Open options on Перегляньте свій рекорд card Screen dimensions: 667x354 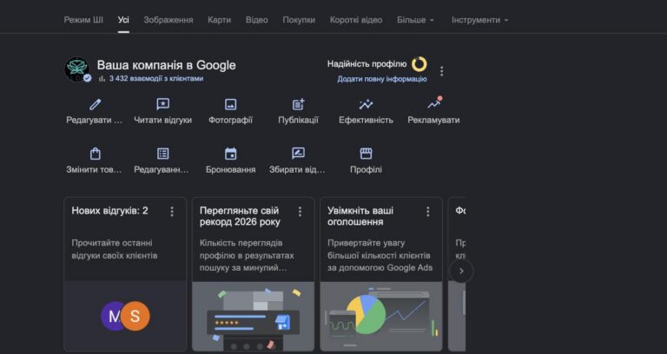coord(300,212)
